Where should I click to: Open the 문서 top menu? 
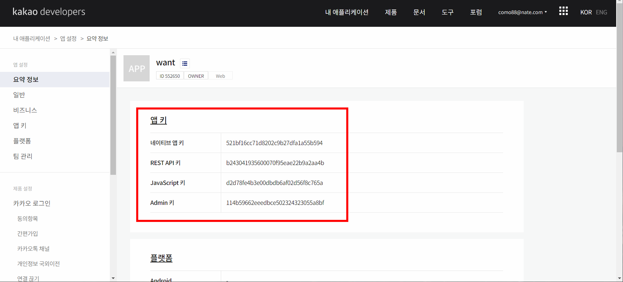tap(419, 12)
